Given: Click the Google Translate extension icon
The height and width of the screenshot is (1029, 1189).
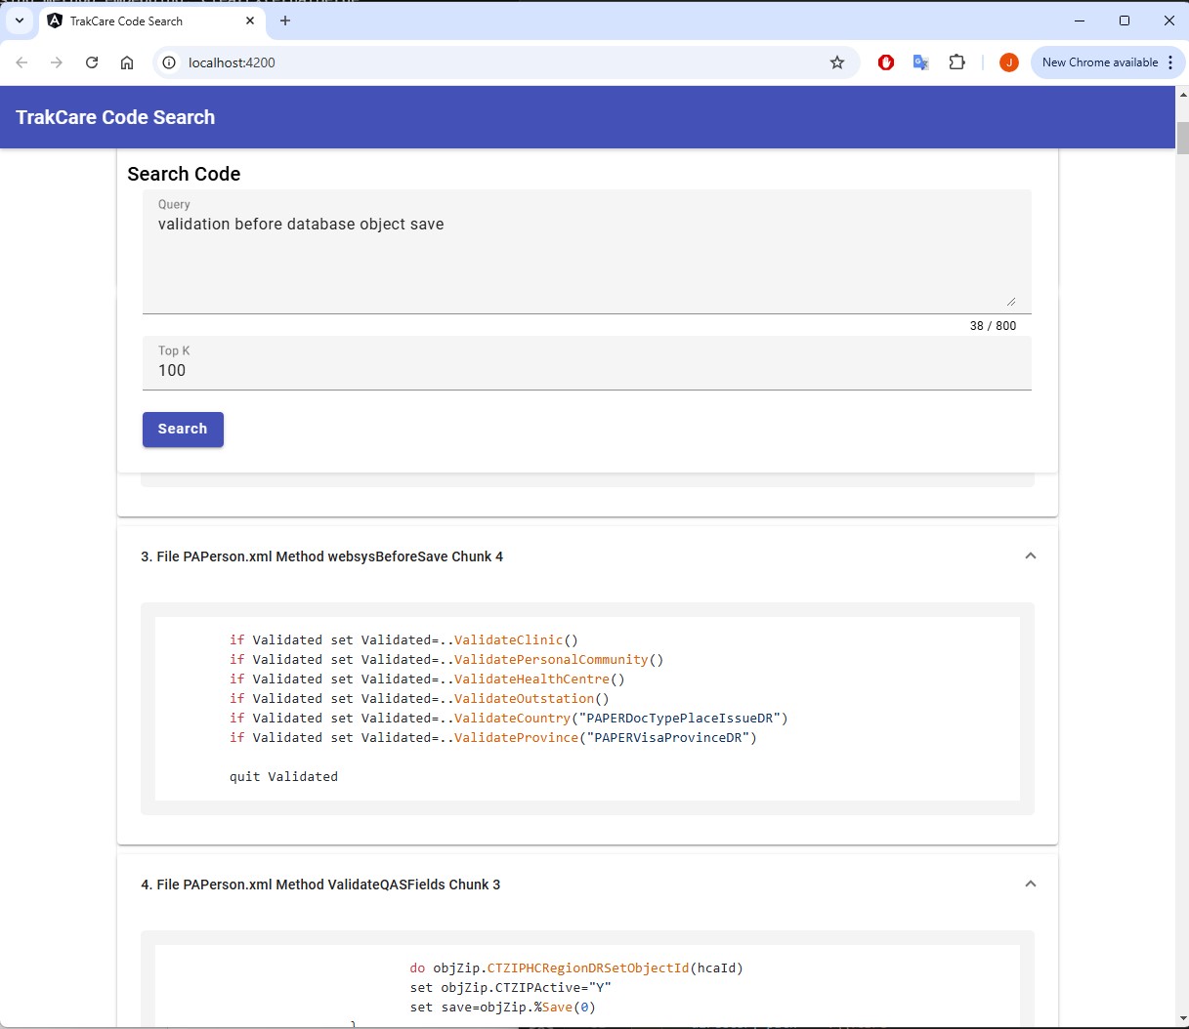Looking at the screenshot, I should (x=920, y=62).
